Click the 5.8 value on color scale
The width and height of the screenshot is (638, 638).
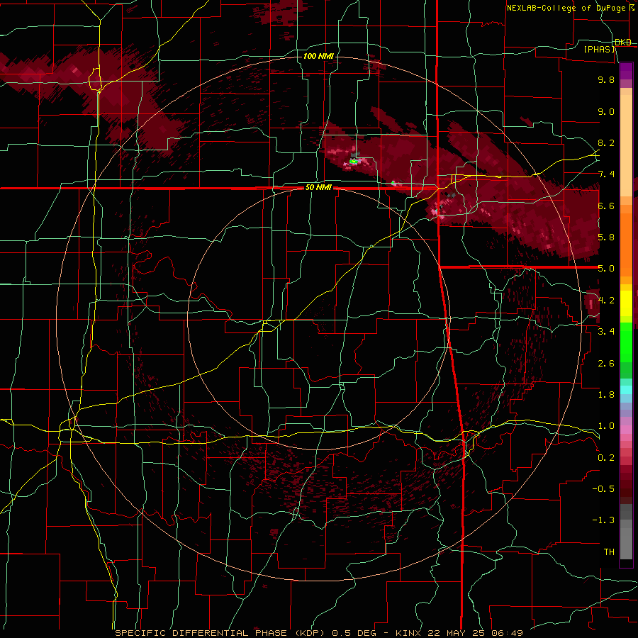606,237
